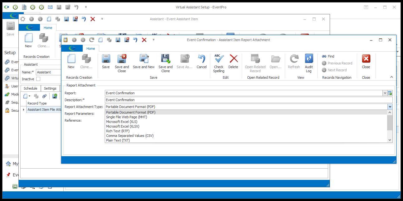Click the lookup button beside the Report field dropdown
The width and height of the screenshot is (403, 201).
click(390, 93)
